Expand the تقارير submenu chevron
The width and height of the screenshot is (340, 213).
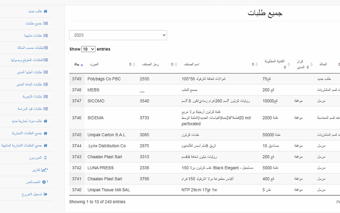point(48,170)
